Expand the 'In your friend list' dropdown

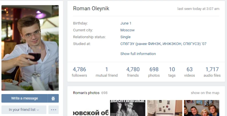24,110
